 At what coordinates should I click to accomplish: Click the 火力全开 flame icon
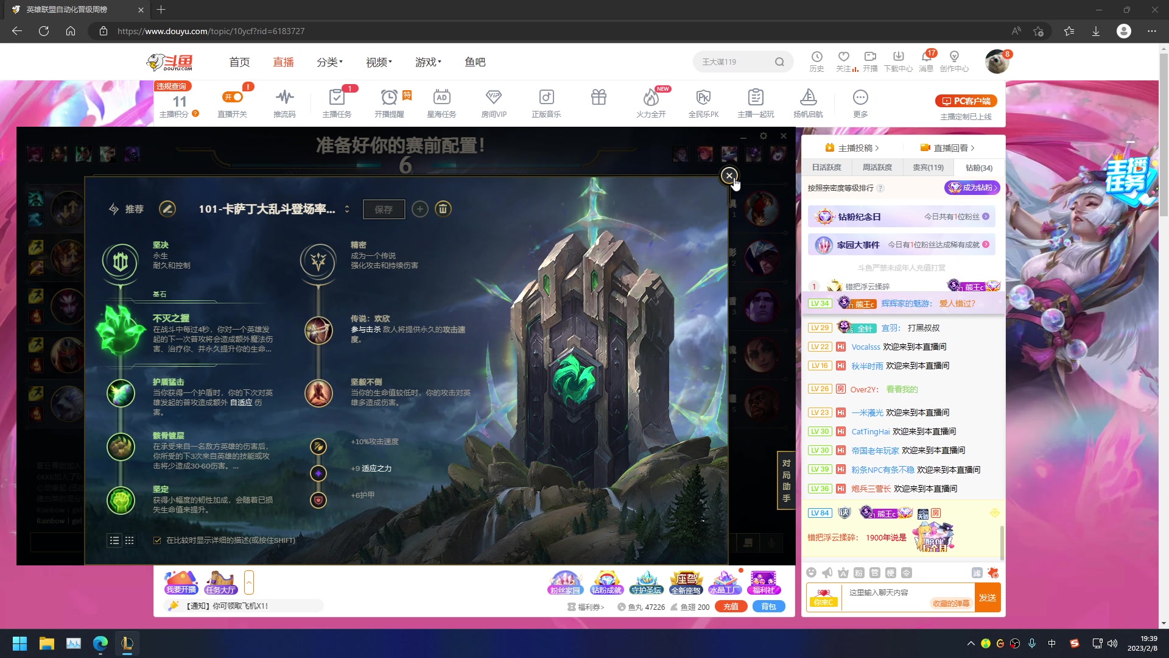click(651, 97)
